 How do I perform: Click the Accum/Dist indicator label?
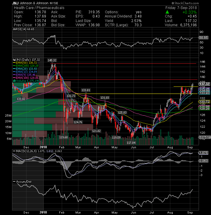coord(24,182)
